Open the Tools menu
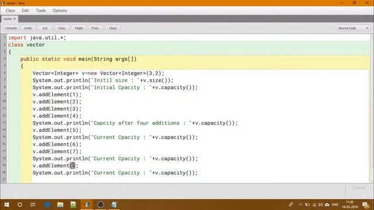374x210 pixels. click(40, 10)
